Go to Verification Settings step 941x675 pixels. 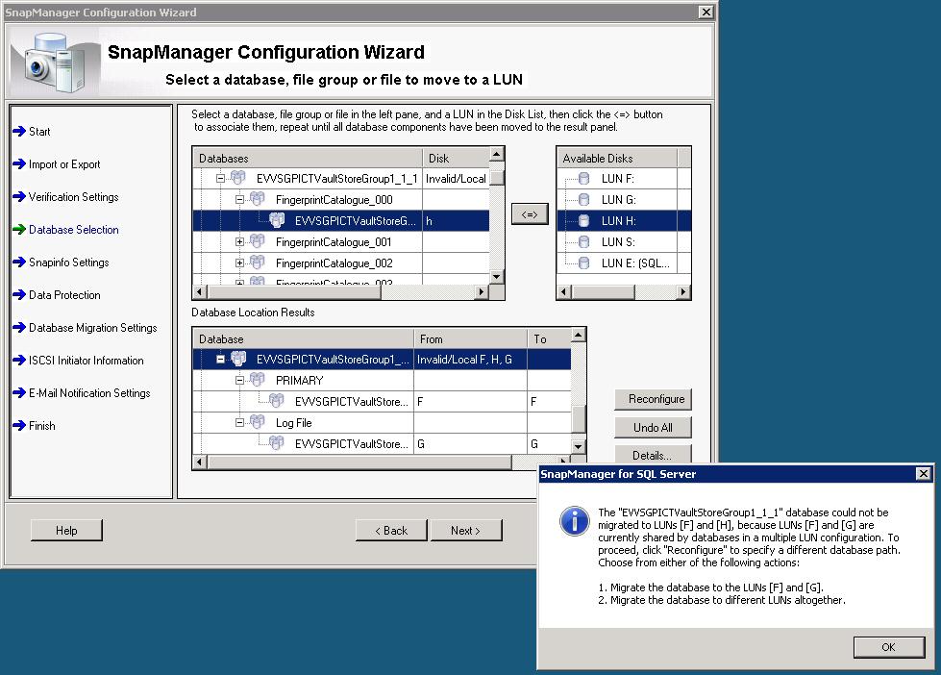(x=73, y=197)
